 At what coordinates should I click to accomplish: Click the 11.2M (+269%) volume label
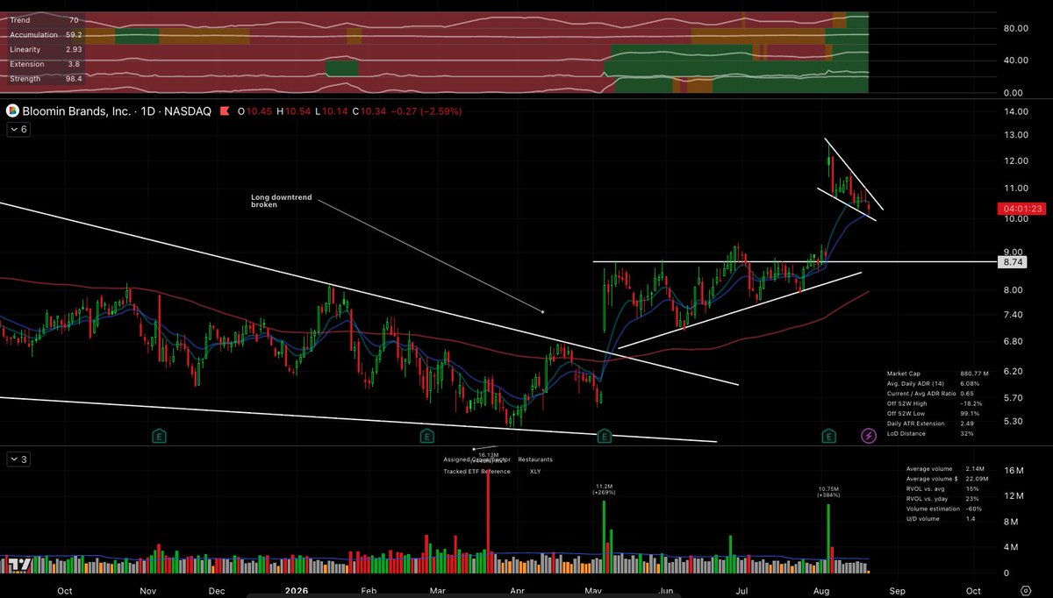(605, 488)
